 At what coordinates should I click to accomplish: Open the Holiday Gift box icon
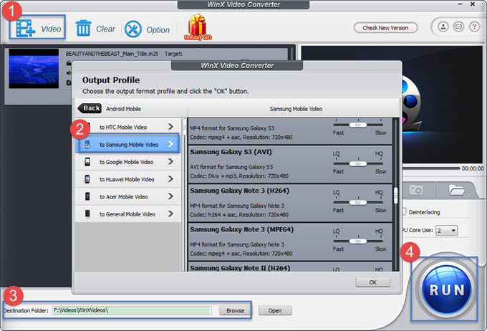(x=198, y=27)
